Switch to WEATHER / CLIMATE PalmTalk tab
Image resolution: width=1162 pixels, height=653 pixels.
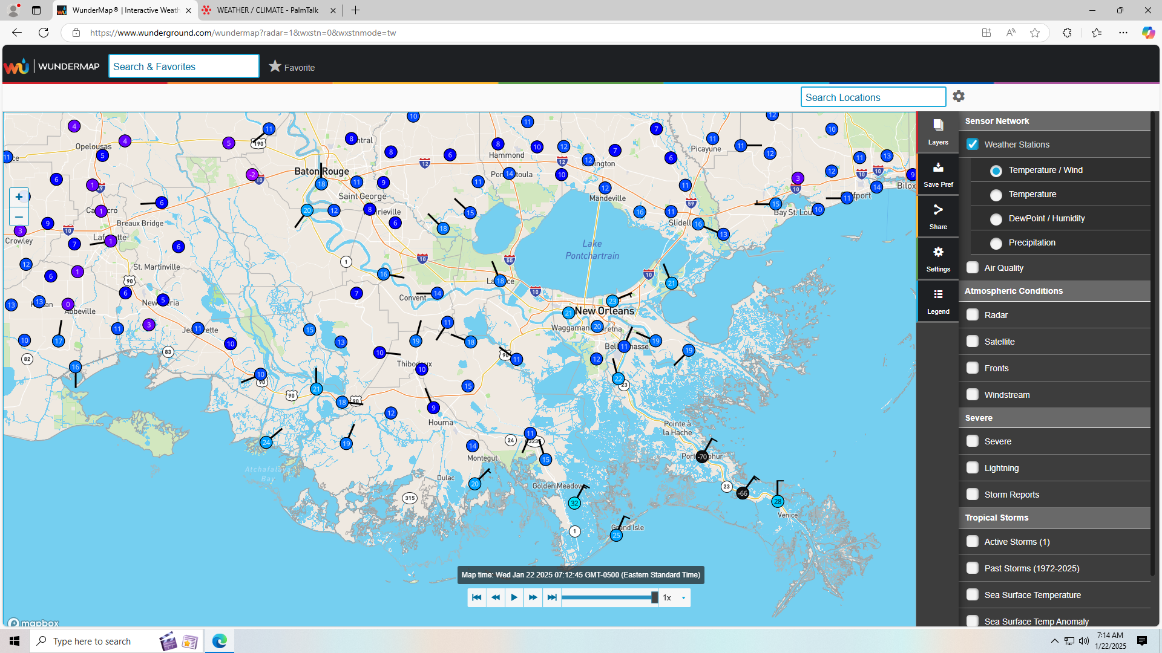coord(269,10)
